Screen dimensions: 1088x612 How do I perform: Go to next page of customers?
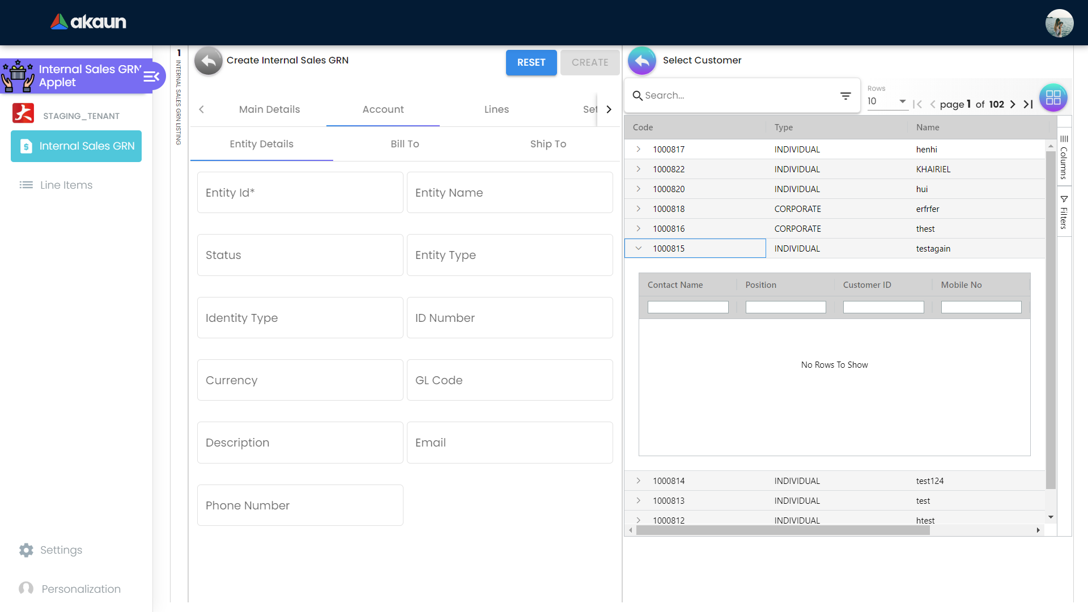coord(1013,104)
